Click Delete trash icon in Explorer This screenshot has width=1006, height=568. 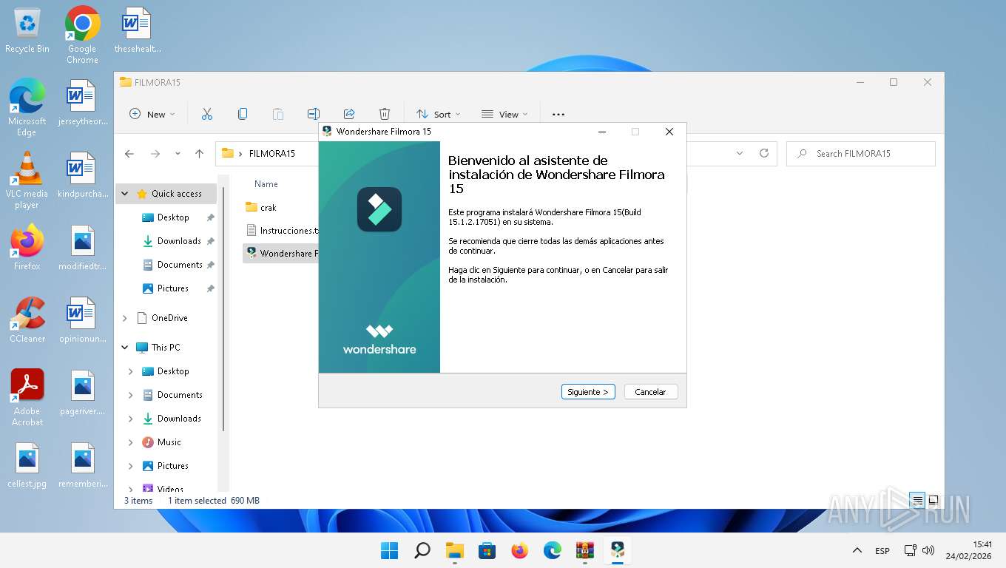[385, 114]
